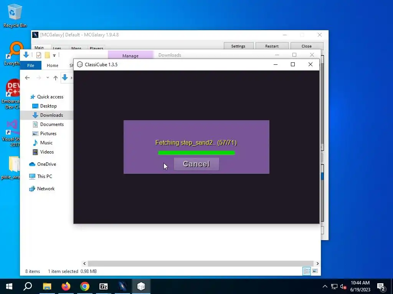Launch Firefox from the taskbar
Viewport: 393px width, 294px height.
click(x=66, y=286)
